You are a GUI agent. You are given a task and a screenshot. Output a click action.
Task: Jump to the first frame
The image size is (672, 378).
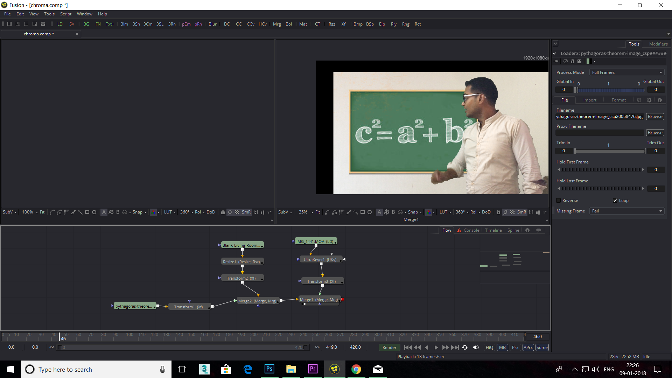tap(408, 348)
